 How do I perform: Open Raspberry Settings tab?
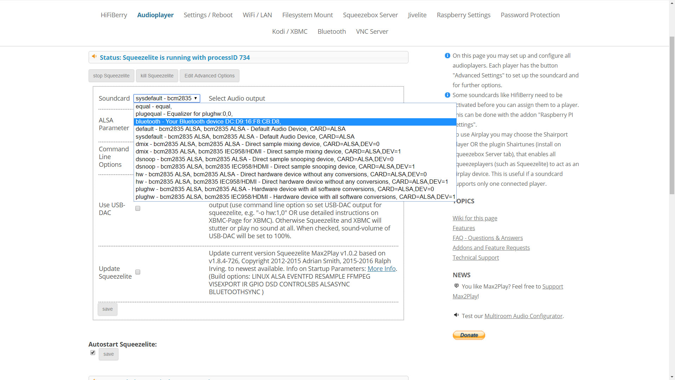point(464,15)
